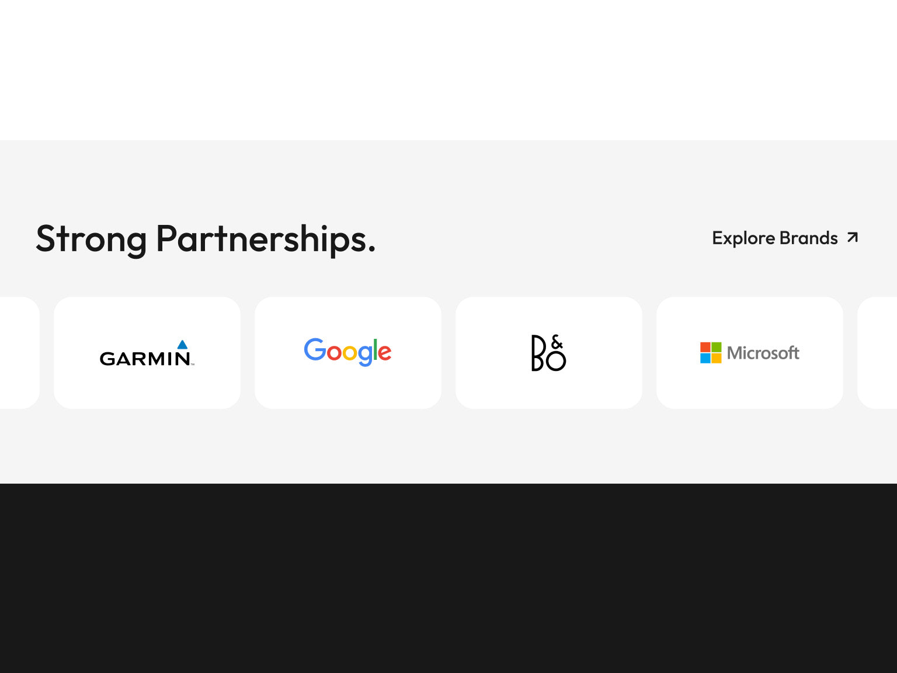The image size is (897, 673).
Task: Click the green square in Microsoft logo
Action: pyautogui.click(x=716, y=348)
